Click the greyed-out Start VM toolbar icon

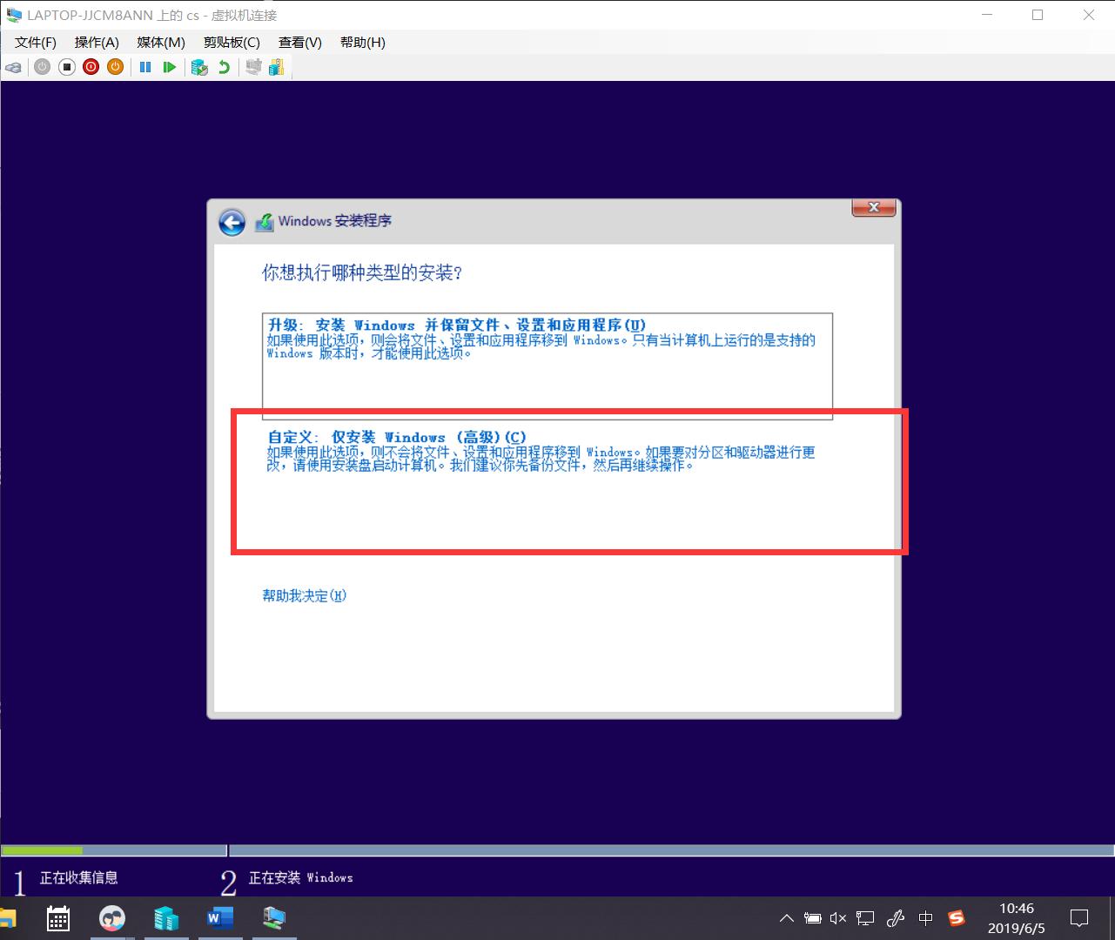click(x=43, y=67)
